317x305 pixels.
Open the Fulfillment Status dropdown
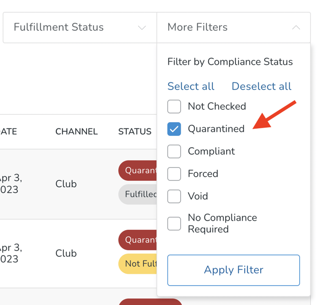coord(79,27)
